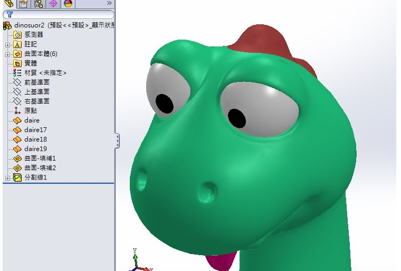Expand the 分割線1 split line feature

[x=7, y=178]
